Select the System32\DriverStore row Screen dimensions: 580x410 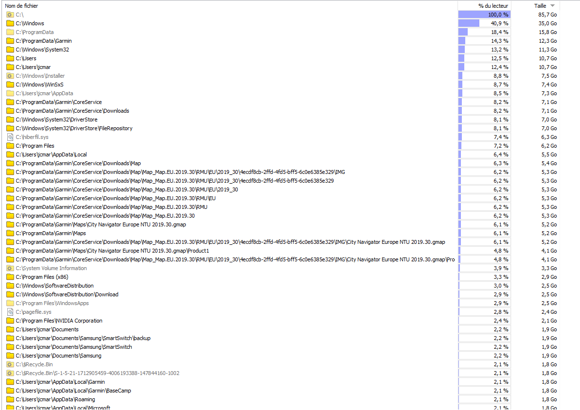(281, 120)
